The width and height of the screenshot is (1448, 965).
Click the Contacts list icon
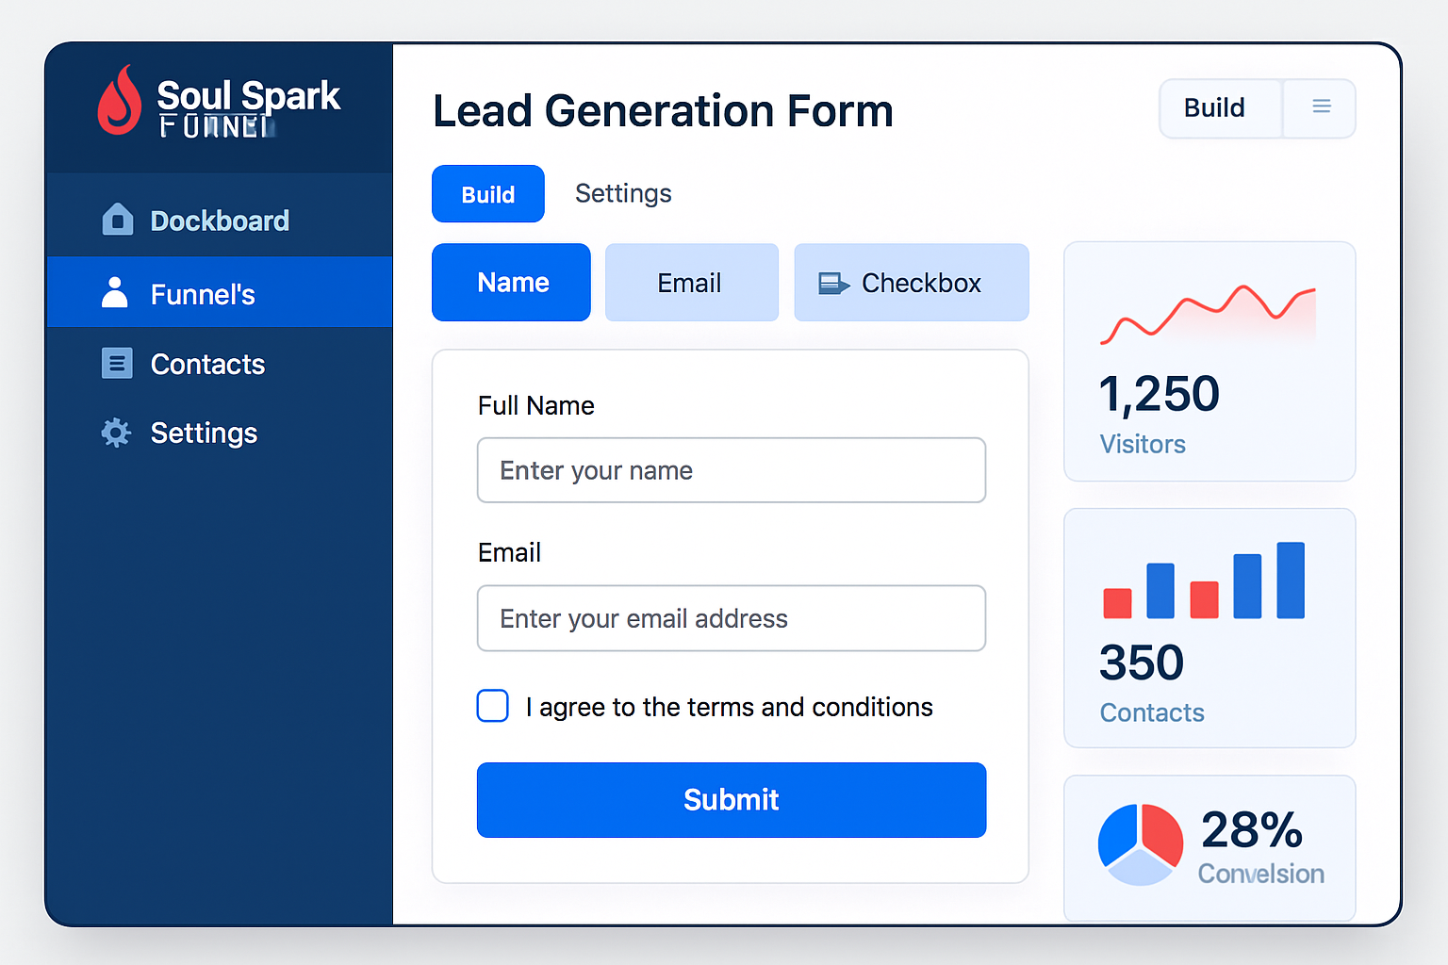(117, 363)
